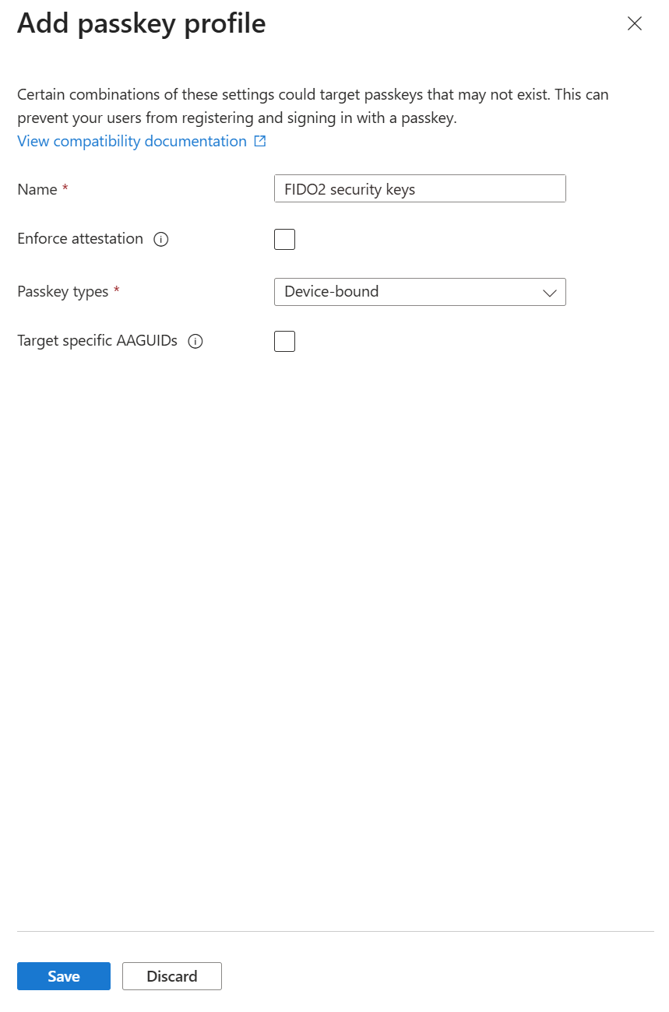The image size is (669, 1012).
Task: Discard the passkey profile changes
Action: point(172,976)
